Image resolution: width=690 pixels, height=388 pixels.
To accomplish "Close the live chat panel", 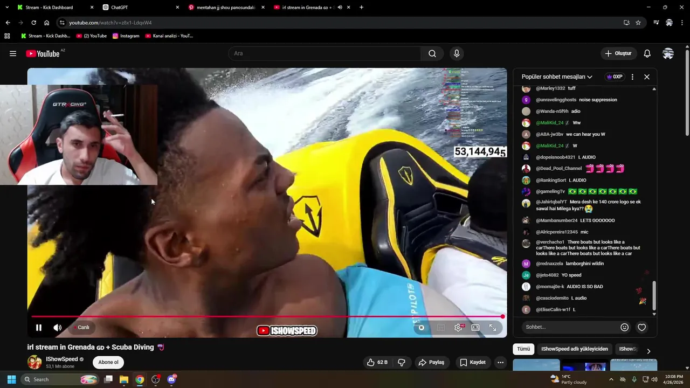I will click(647, 77).
